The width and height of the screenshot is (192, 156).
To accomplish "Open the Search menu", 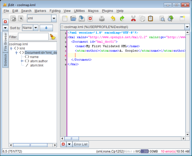I will pos(26,11).
